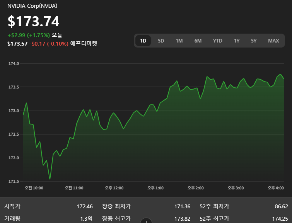Click the 86.62 52-week low value
The height and width of the screenshot is (223, 292).
click(282, 206)
